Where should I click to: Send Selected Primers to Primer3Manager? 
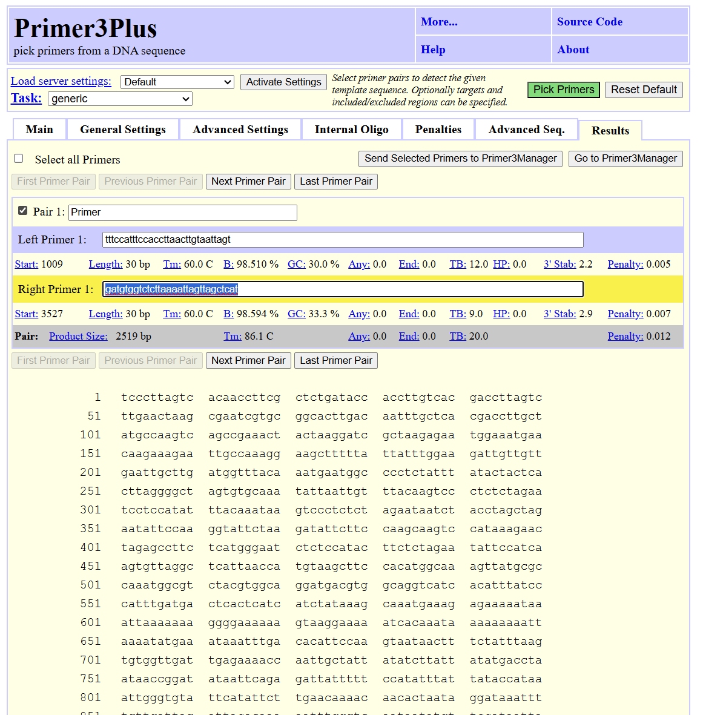[x=460, y=159]
